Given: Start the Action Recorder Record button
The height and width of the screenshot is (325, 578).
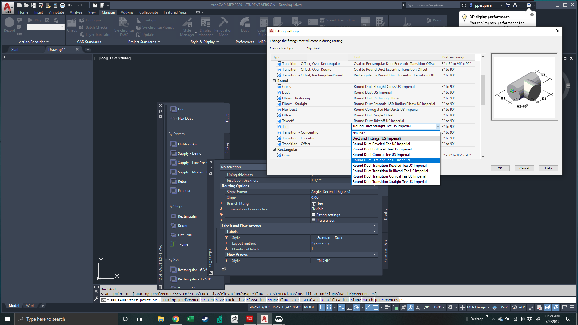Looking at the screenshot, I should tap(9, 25).
